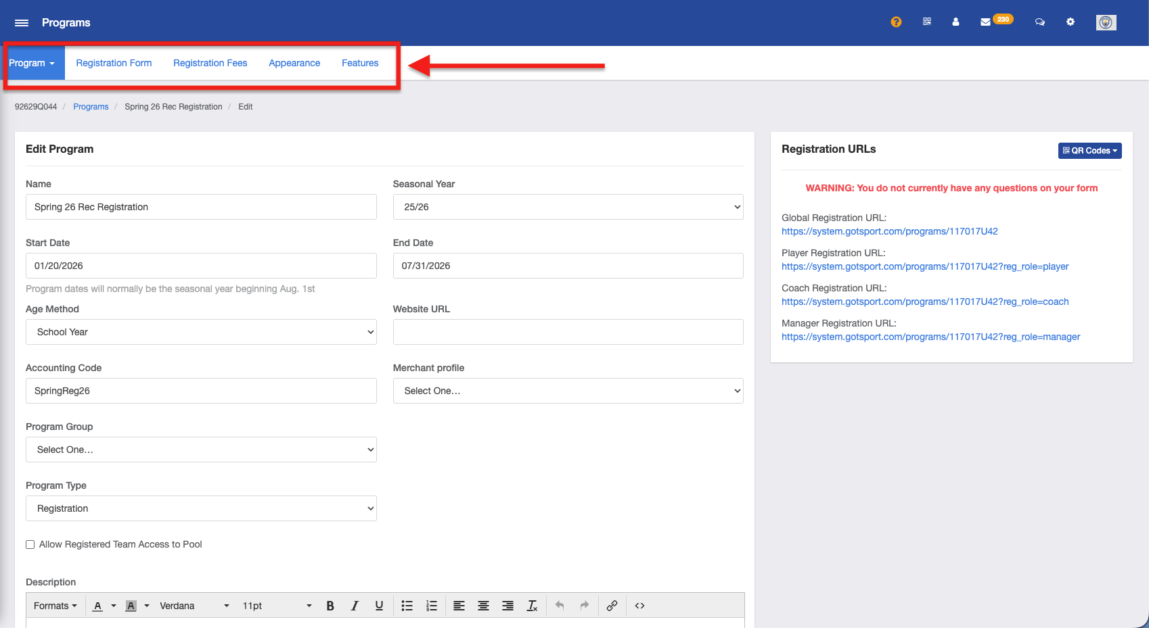Screen dimensions: 1149x628
Task: Click the user account person icon
Action: click(955, 22)
